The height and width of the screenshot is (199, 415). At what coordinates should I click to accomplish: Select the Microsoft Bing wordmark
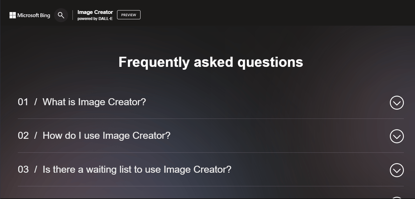click(34, 16)
